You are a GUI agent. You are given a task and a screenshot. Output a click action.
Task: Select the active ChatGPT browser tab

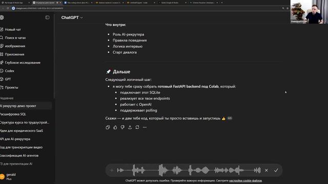click(47, 3)
